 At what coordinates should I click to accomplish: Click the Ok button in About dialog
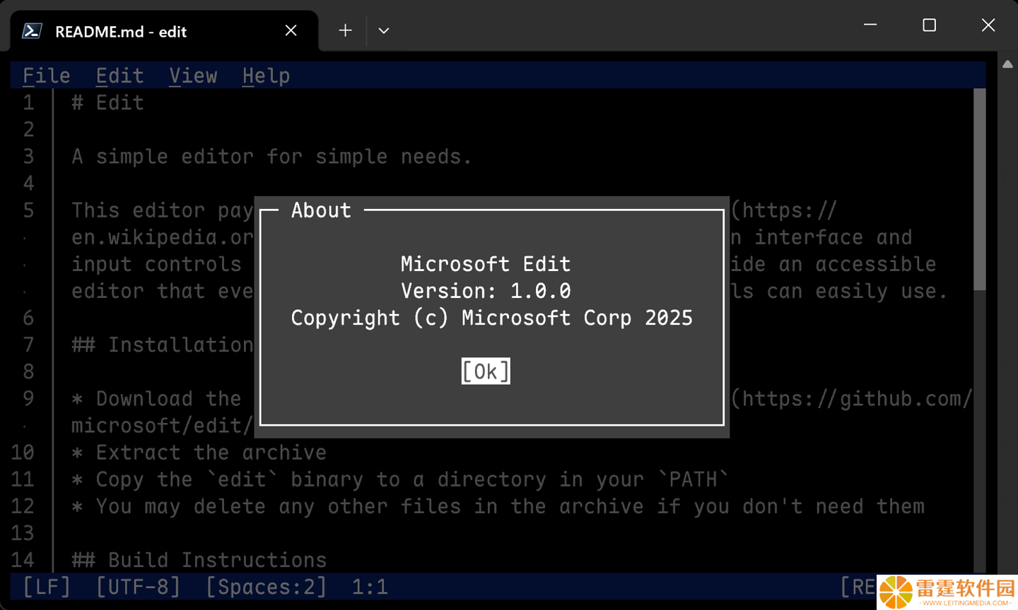[x=486, y=371]
